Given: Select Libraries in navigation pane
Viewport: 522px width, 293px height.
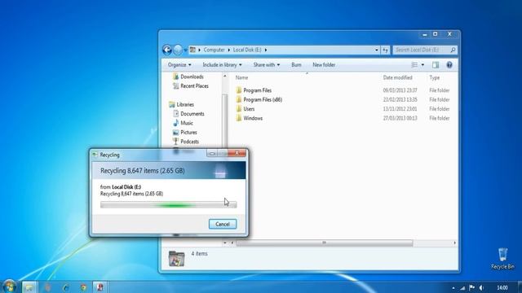Looking at the screenshot, I should tap(185, 104).
